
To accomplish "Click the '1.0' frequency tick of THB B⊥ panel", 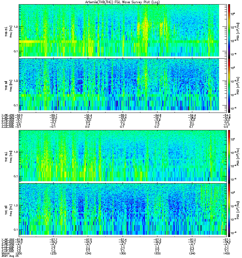I will [x=16, y=27].
